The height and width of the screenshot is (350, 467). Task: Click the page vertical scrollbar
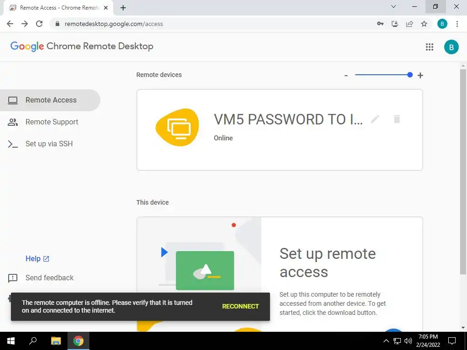pyautogui.click(x=463, y=171)
